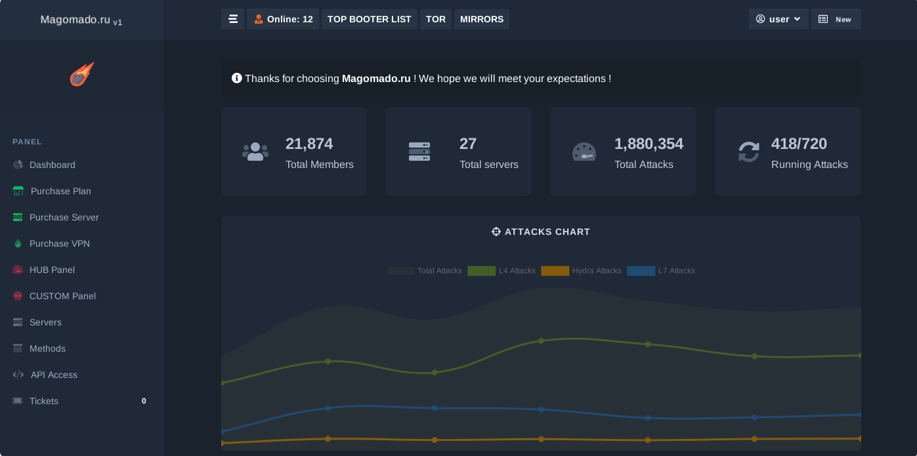Toggle L4 Attacks visibility on the chart

[x=480, y=270]
